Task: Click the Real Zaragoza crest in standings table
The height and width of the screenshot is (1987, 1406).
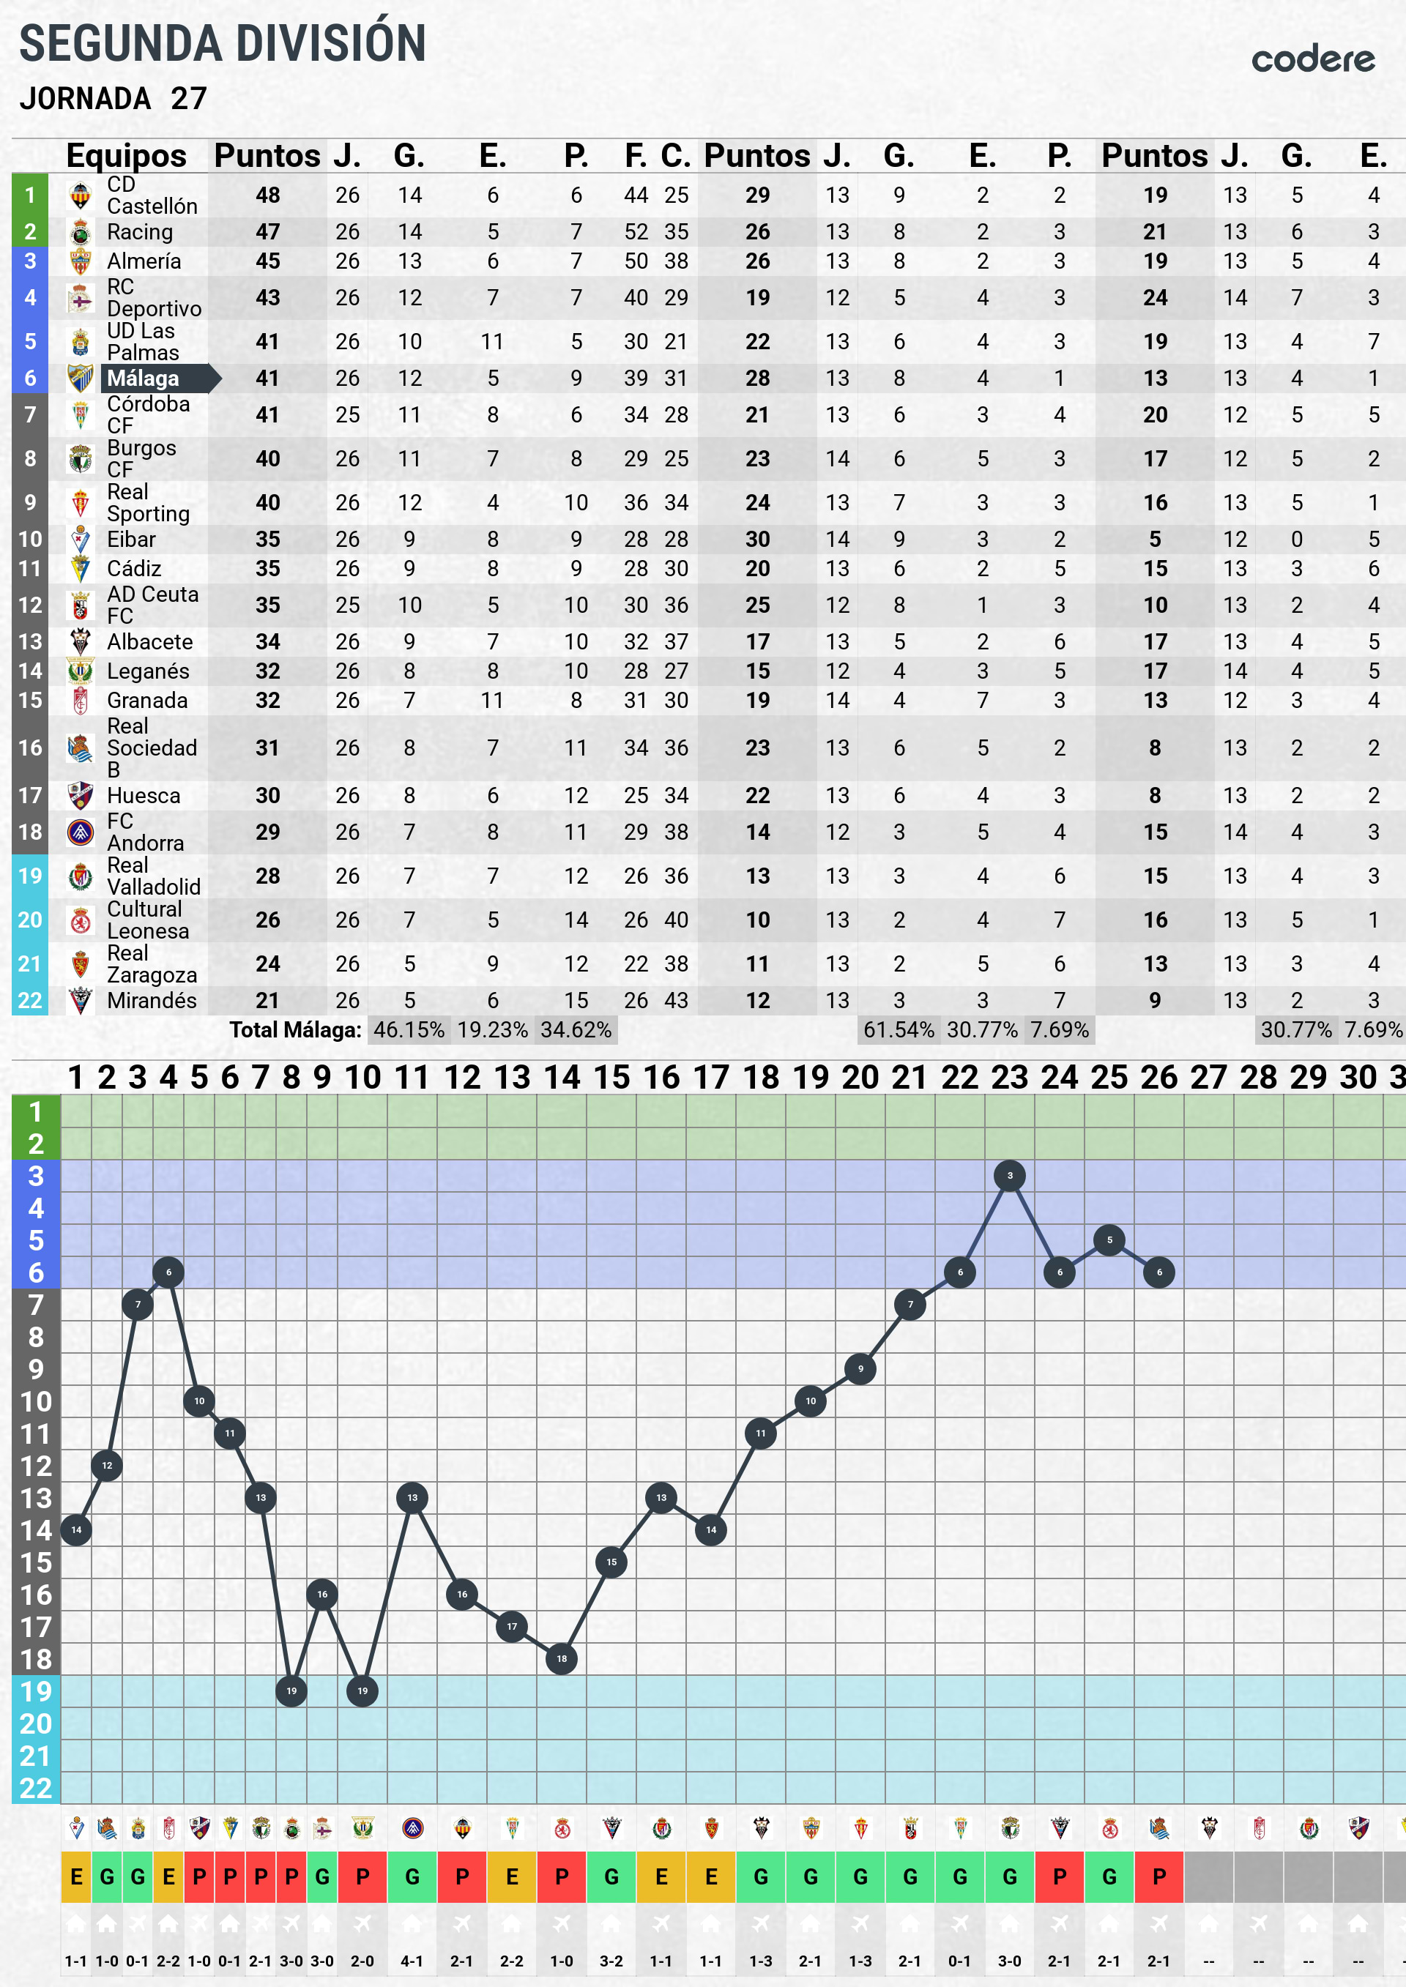Action: (81, 963)
